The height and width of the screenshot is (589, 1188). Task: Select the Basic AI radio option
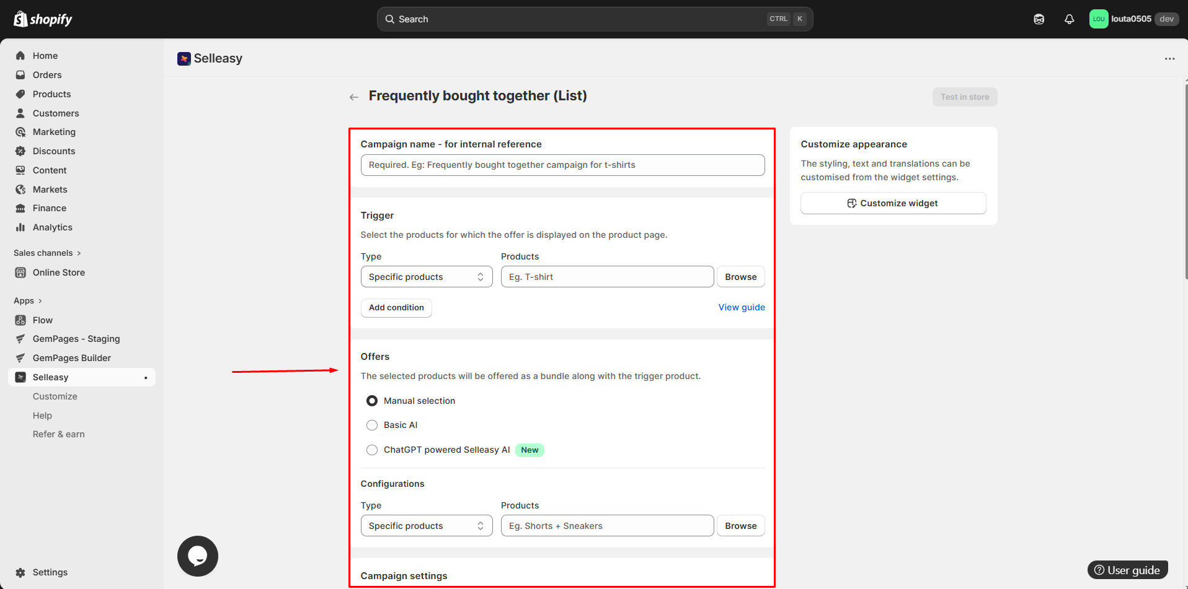pos(372,425)
